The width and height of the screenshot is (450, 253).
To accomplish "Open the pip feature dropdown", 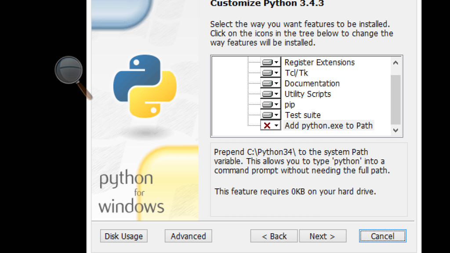I will [270, 105].
